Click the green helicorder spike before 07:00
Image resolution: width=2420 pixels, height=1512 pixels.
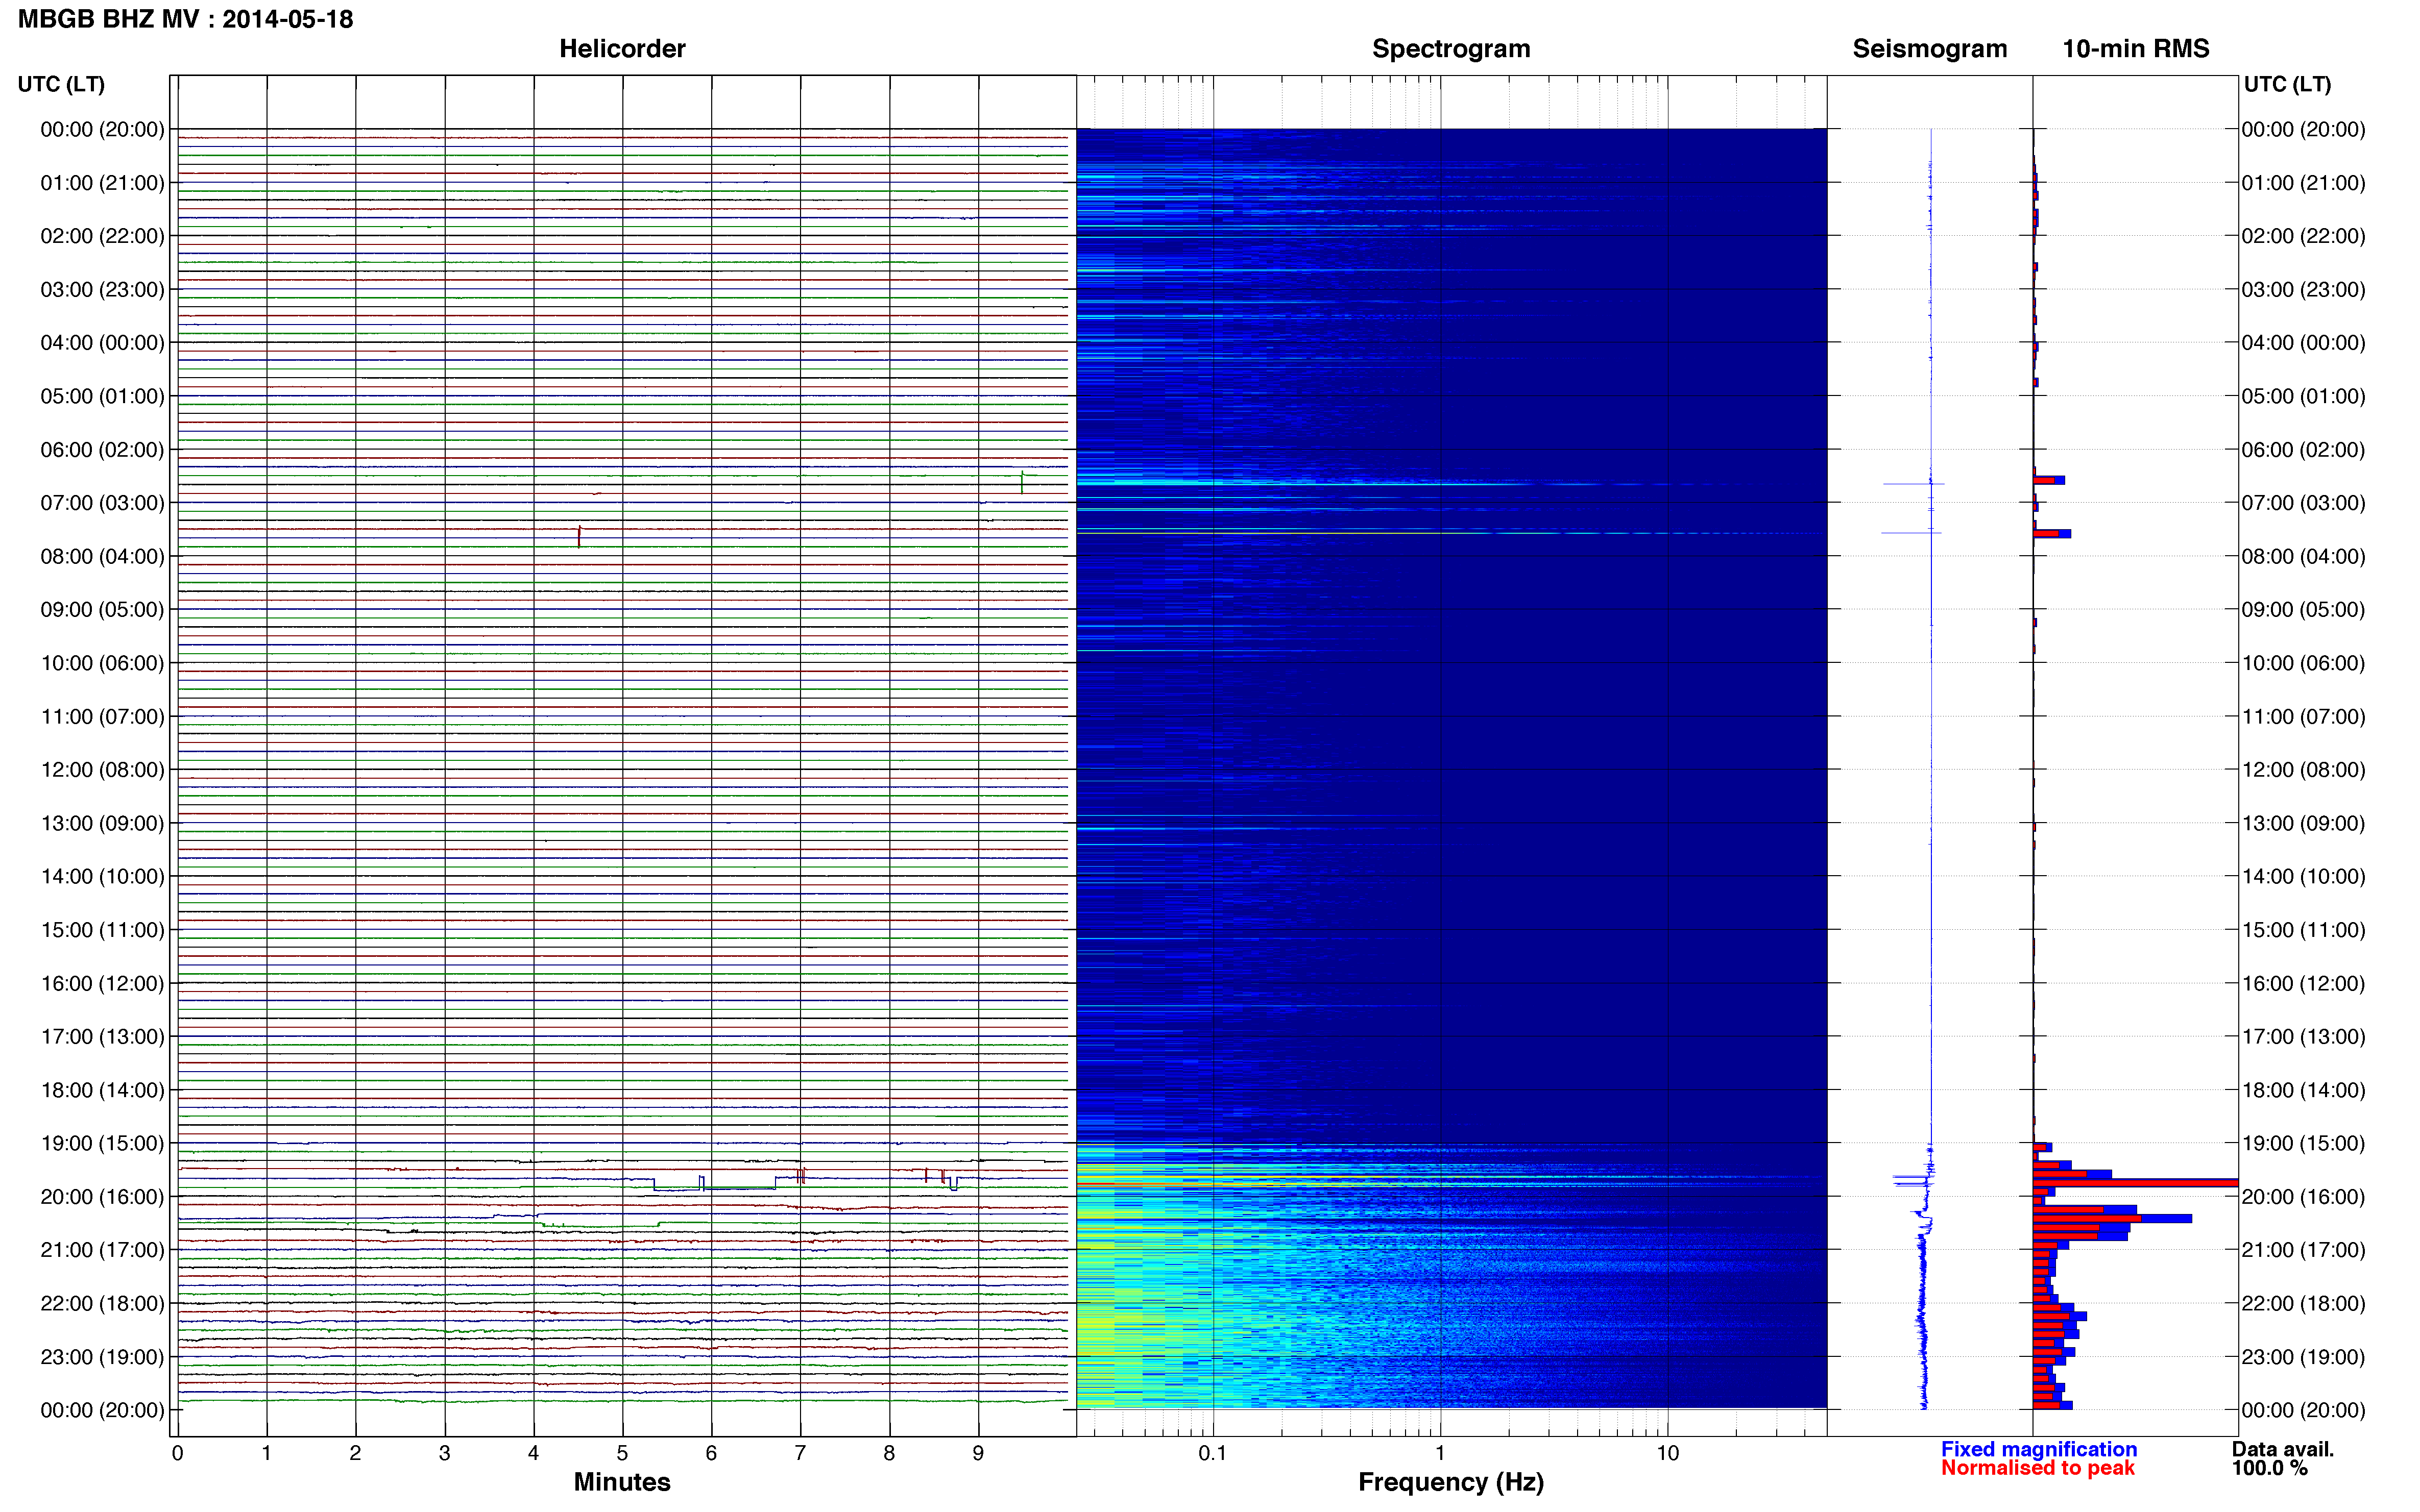pos(1022,482)
